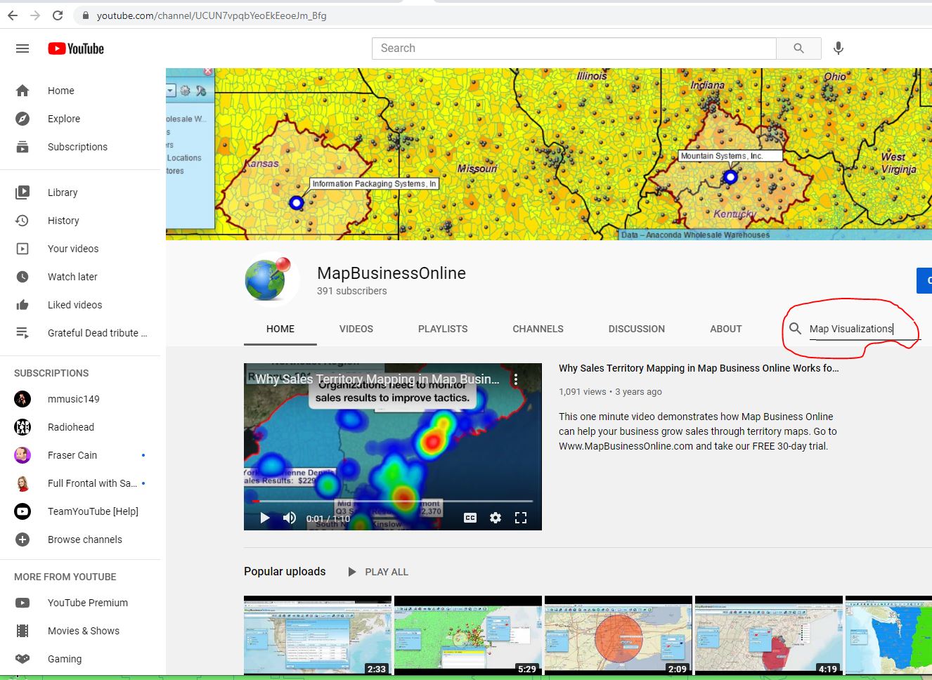Mute the featured video volume
932x680 pixels.
(x=290, y=518)
